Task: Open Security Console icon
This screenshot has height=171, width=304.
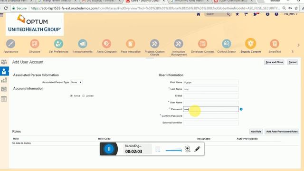Action: 250,43
